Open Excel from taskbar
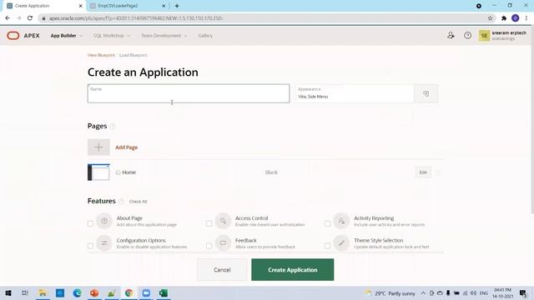 click(164, 292)
